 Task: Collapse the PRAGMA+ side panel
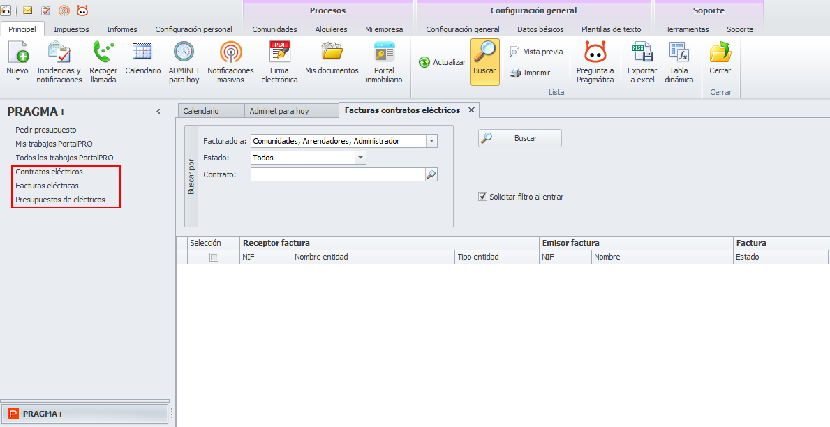(158, 112)
